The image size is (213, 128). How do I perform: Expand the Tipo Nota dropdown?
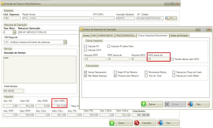(14, 32)
